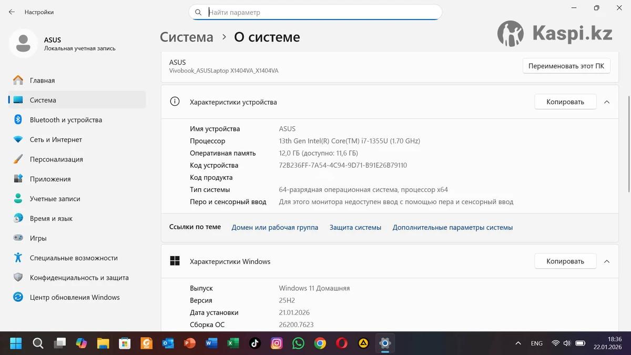Launch TikTok from the taskbar
This screenshot has width=631, height=355.
coord(255,343)
